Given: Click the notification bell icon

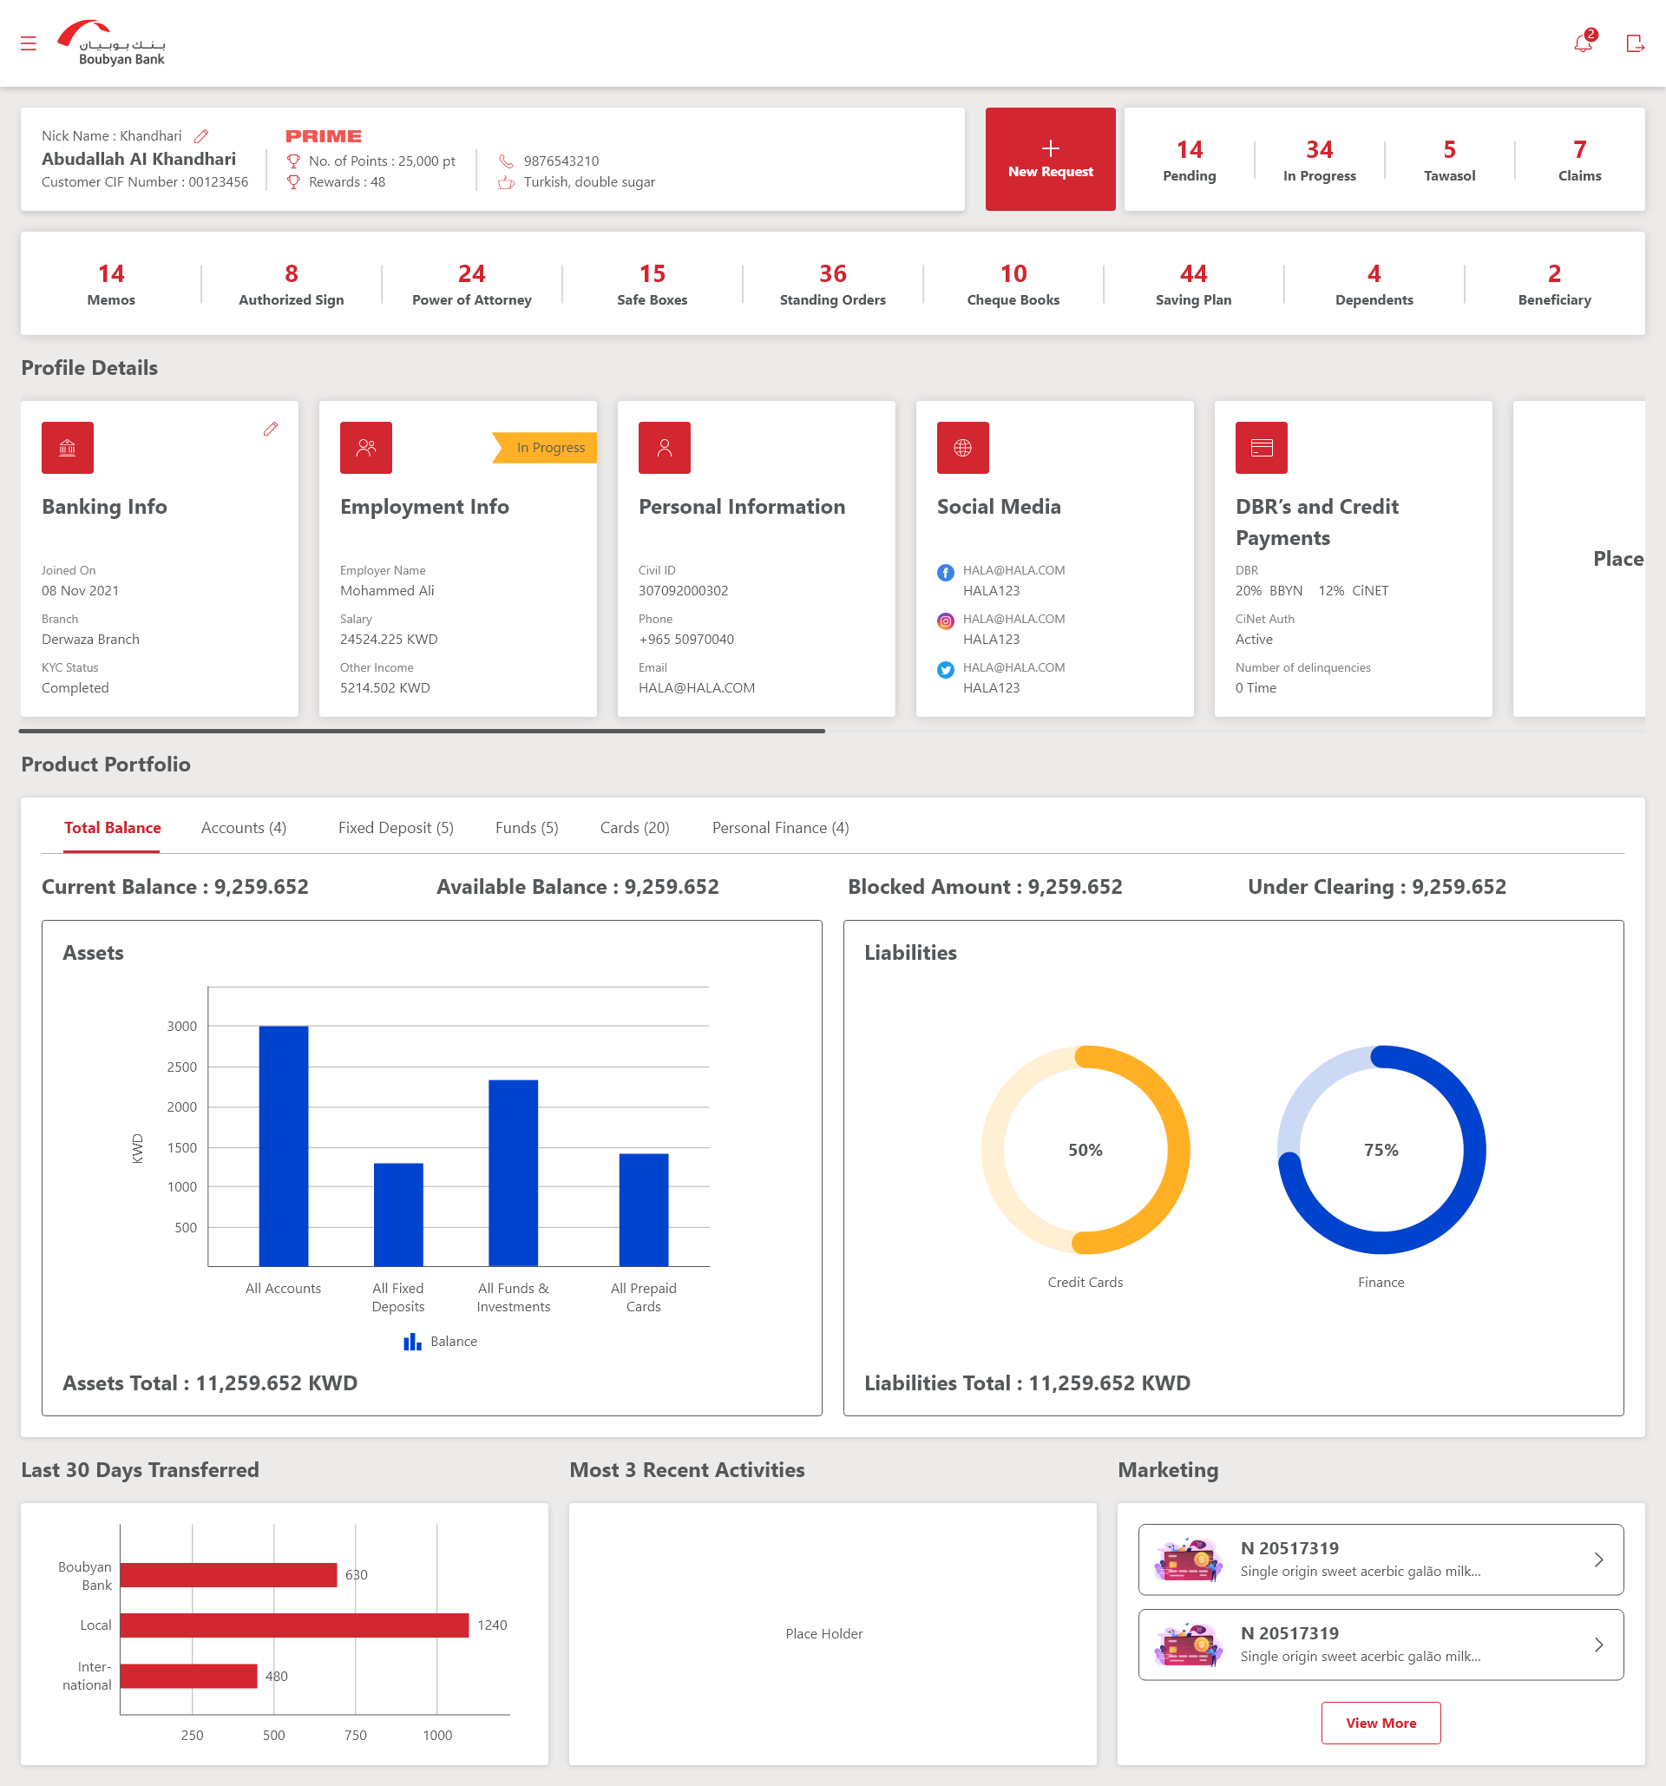Looking at the screenshot, I should click(x=1583, y=43).
